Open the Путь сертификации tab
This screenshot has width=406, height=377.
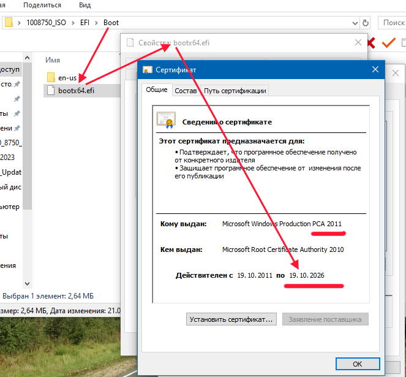click(x=235, y=91)
